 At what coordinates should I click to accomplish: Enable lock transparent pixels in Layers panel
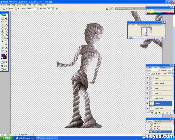[152, 74]
